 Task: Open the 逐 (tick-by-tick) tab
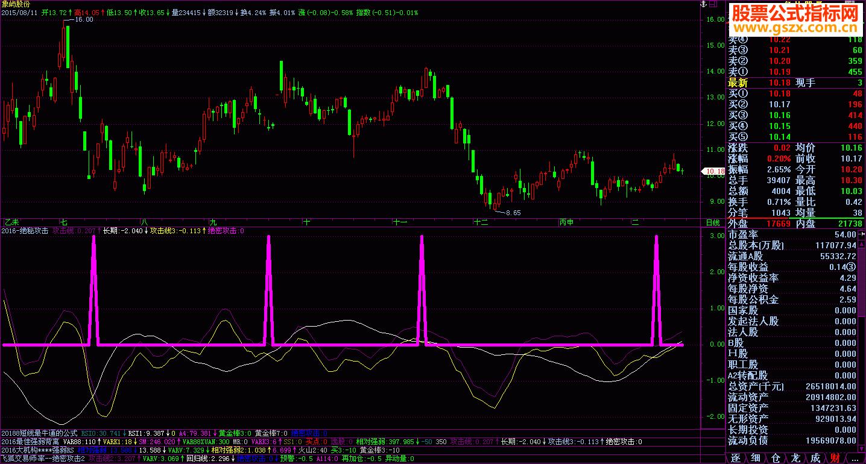tap(735, 458)
